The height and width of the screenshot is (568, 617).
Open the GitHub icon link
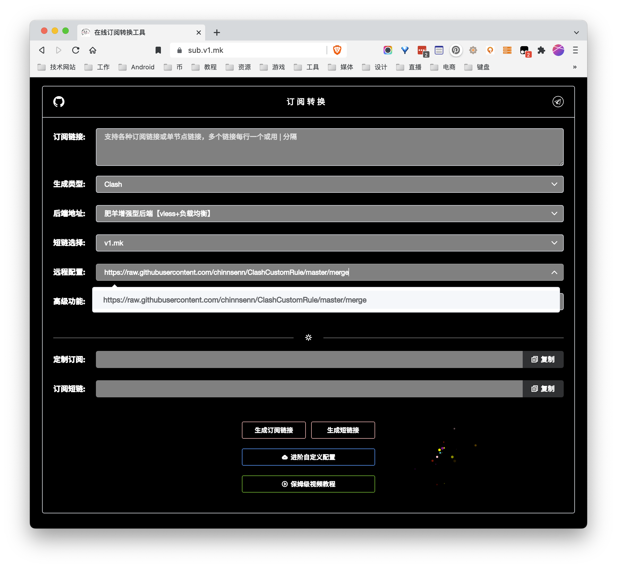tap(59, 102)
